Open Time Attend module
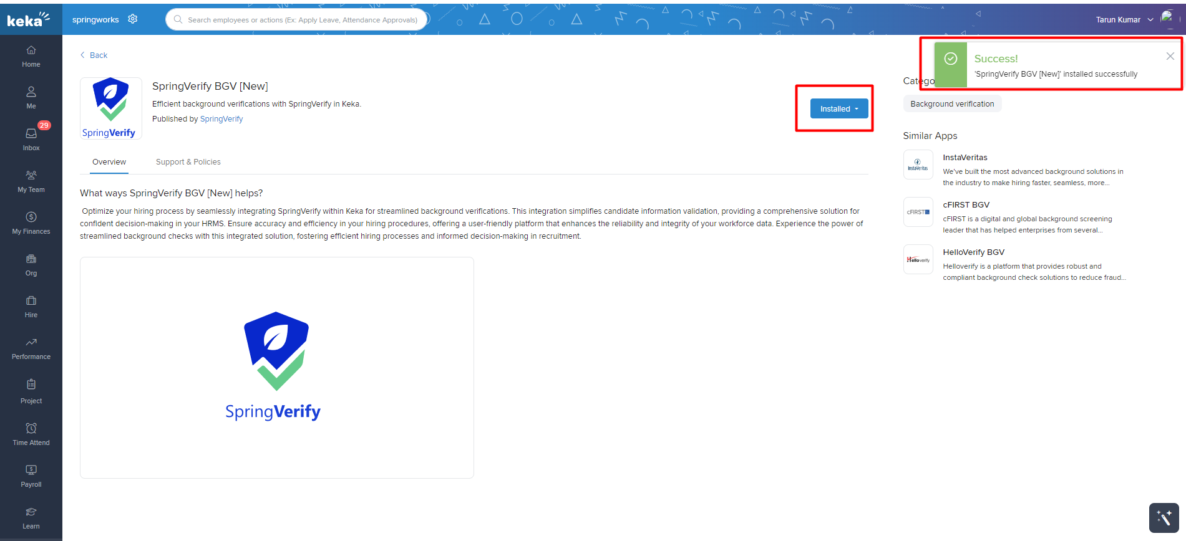The height and width of the screenshot is (541, 1186). (x=31, y=434)
